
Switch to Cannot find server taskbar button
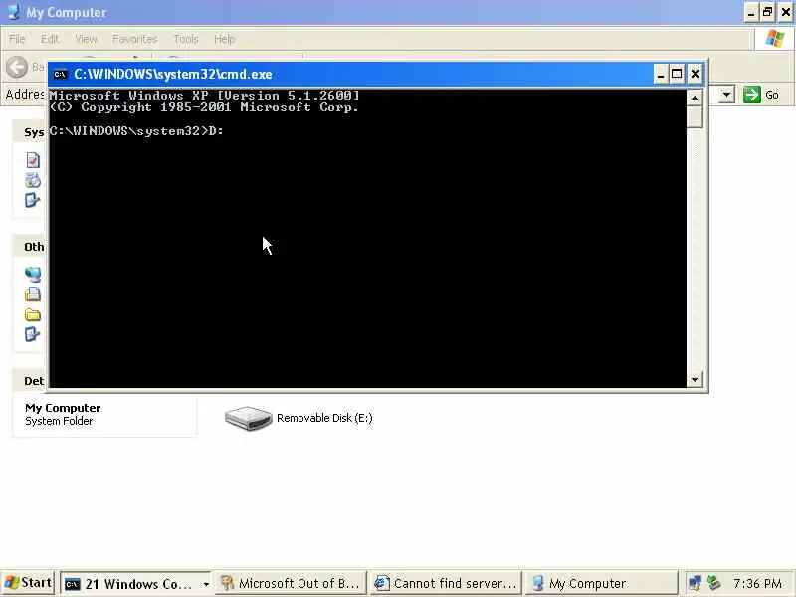[446, 584]
